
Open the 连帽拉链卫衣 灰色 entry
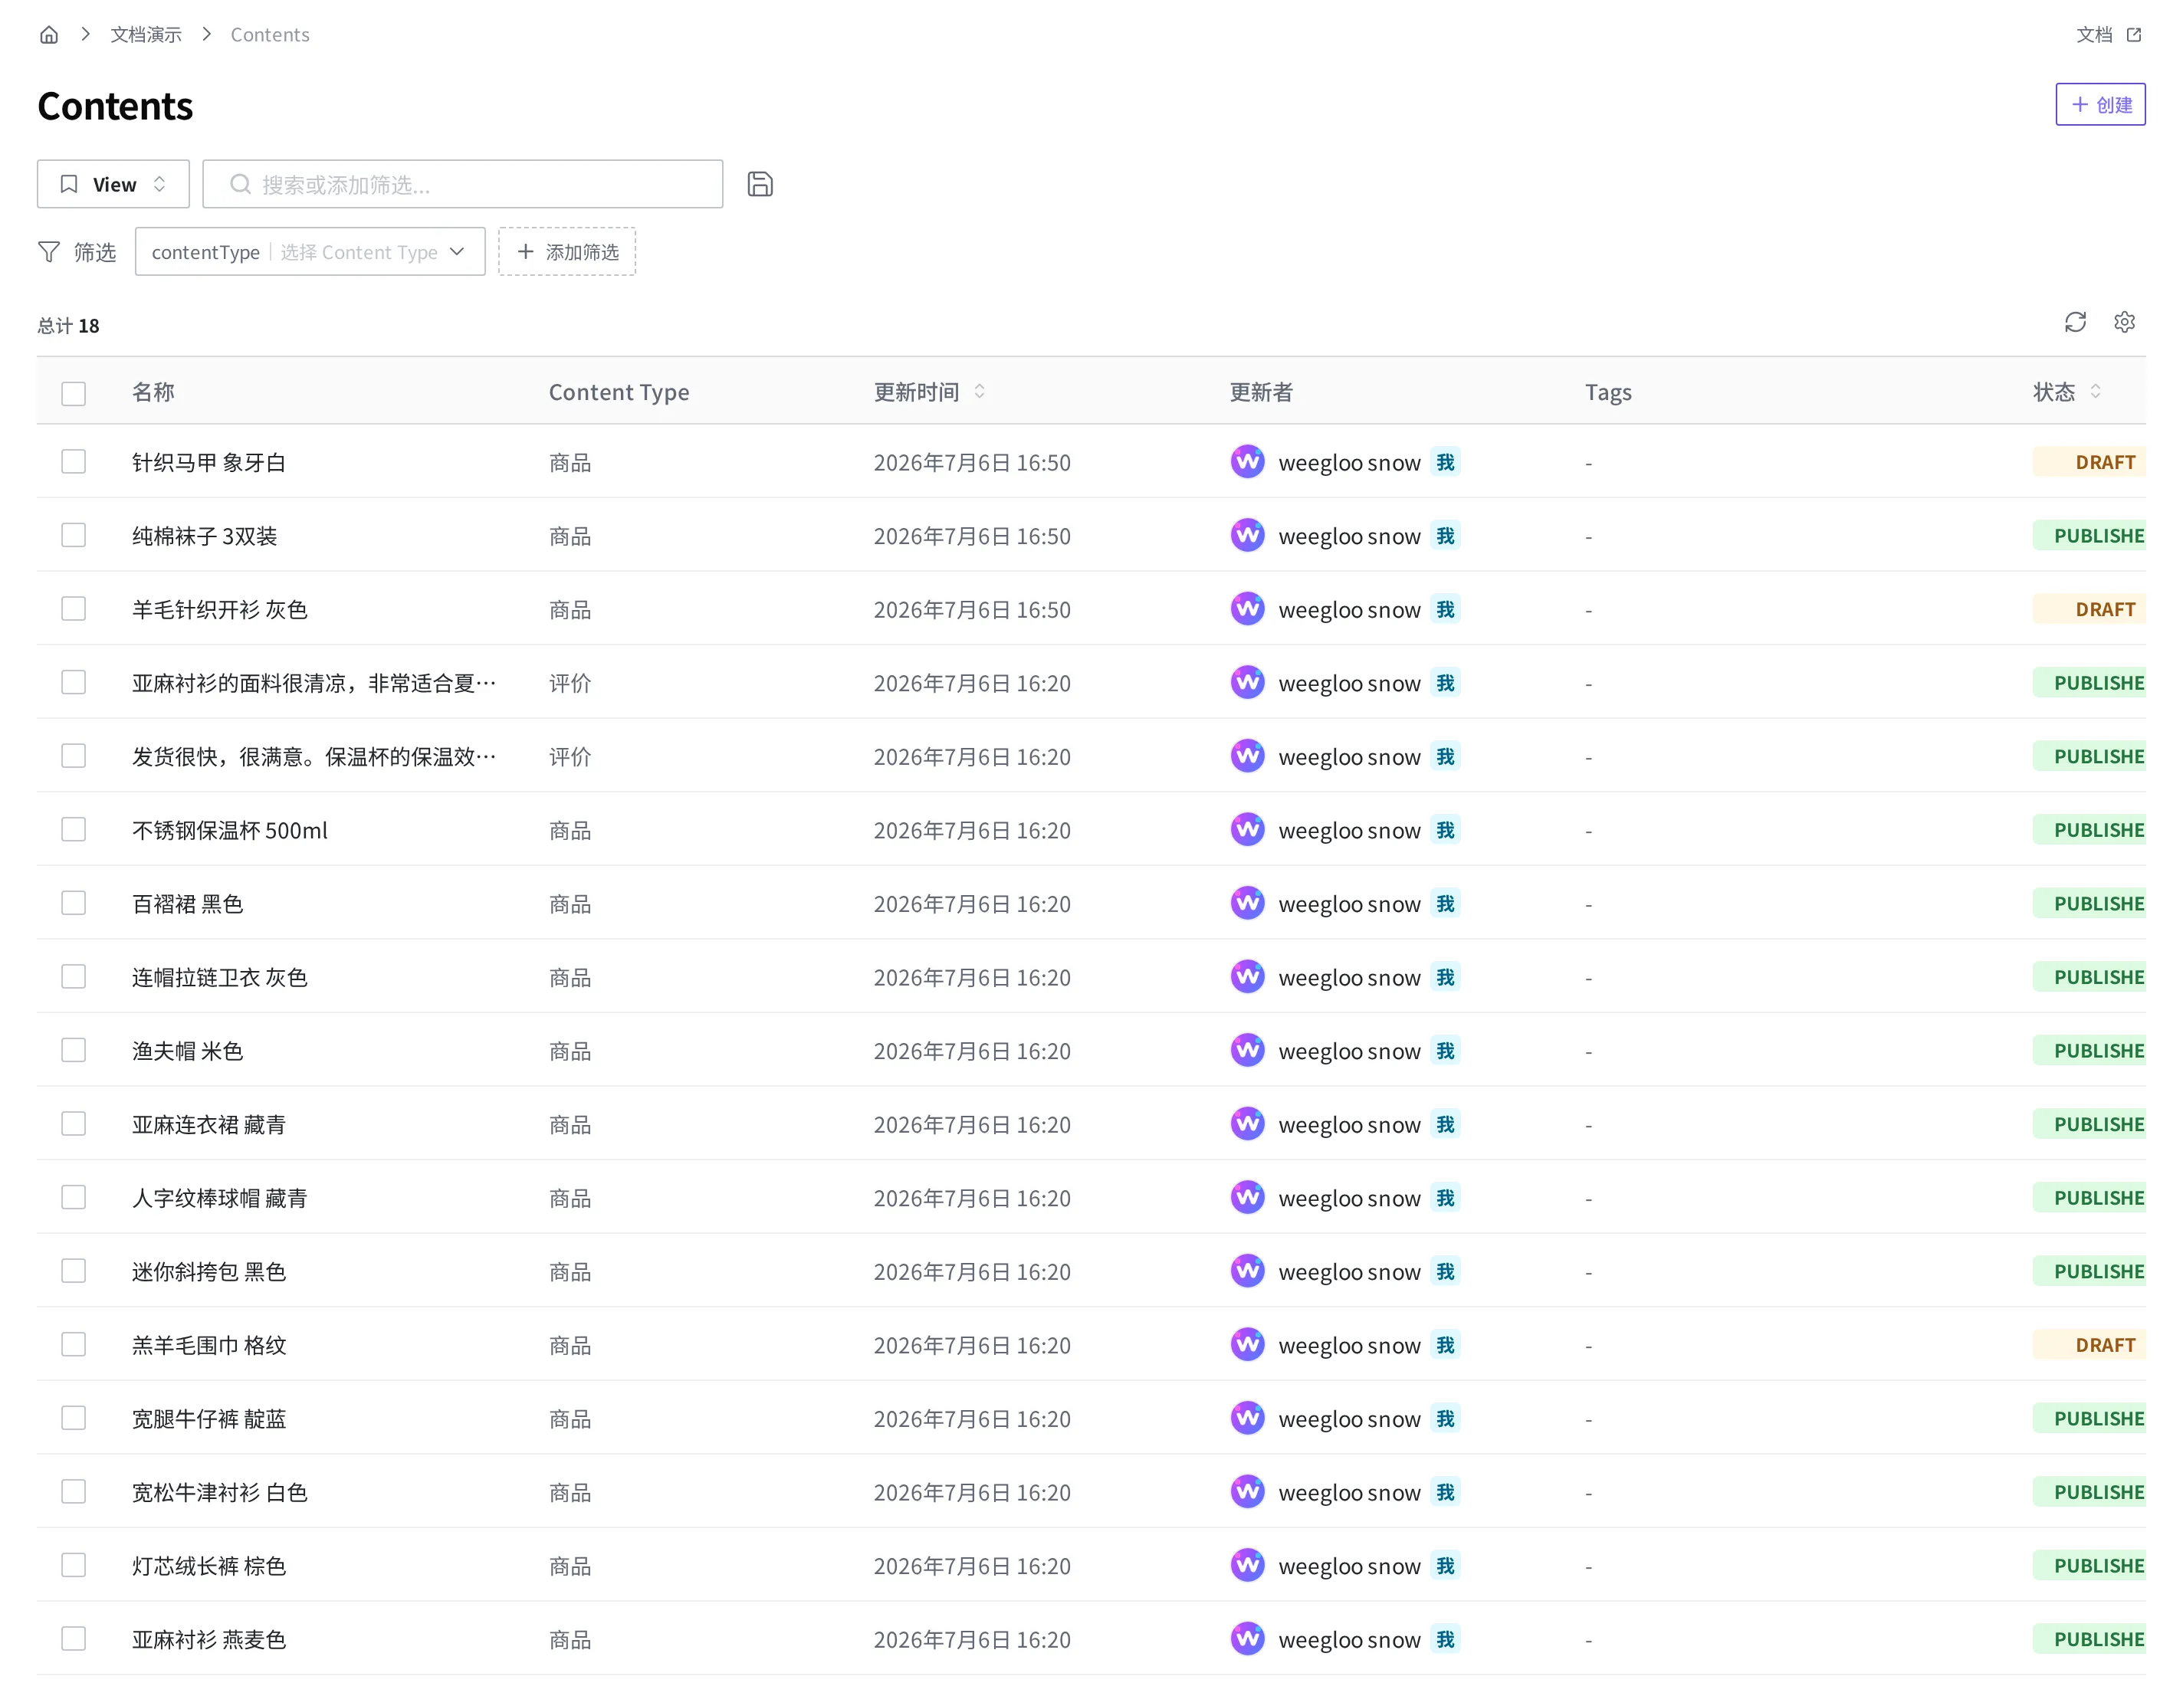[220, 976]
